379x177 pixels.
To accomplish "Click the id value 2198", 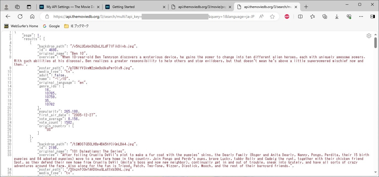I will click(x=52, y=148).
